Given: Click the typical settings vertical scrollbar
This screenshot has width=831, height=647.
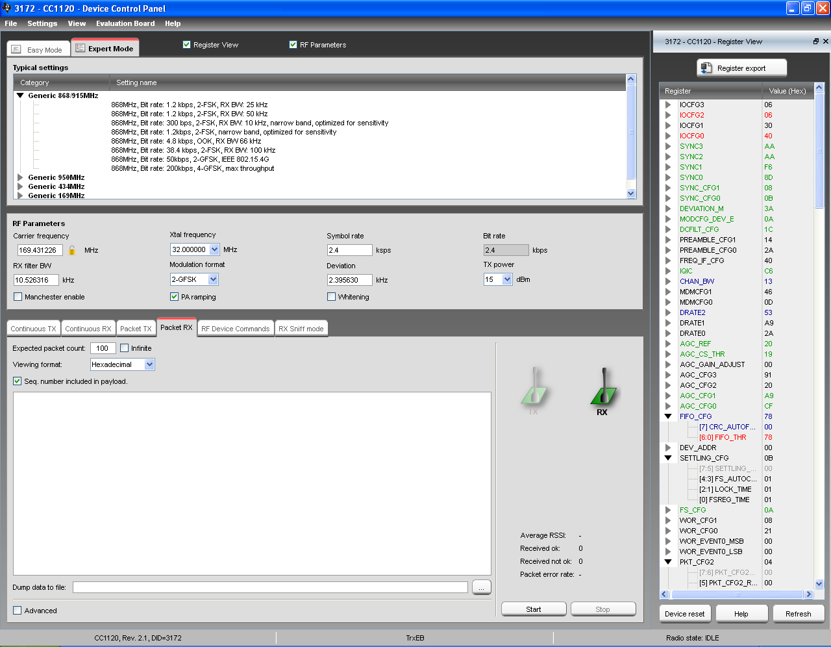Looking at the screenshot, I should [x=631, y=136].
